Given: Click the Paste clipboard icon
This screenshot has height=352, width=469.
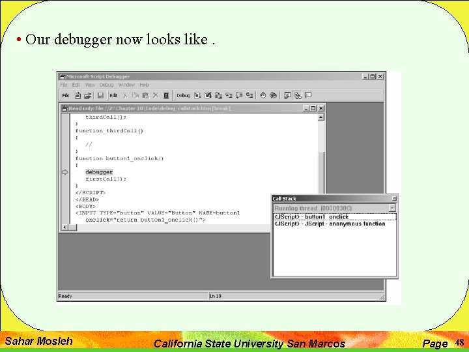Looking at the screenshot, I should click(x=146, y=95).
